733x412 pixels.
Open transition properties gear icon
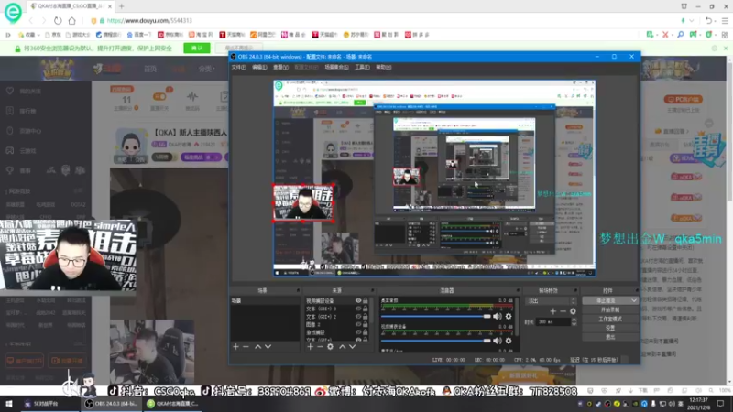point(573,311)
